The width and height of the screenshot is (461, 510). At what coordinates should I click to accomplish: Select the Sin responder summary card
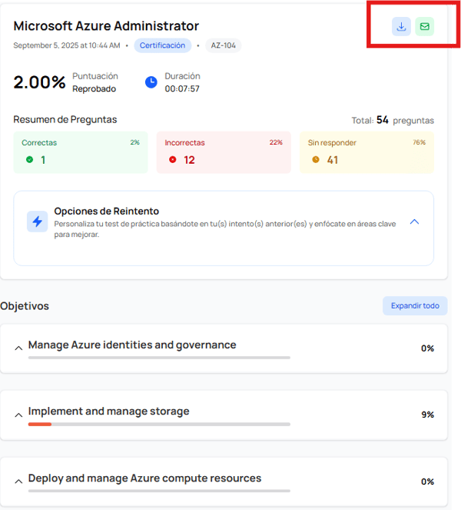[x=366, y=152]
